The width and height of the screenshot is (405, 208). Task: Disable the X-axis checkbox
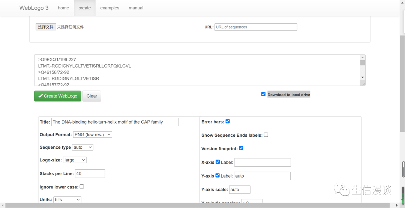pyautogui.click(x=218, y=162)
